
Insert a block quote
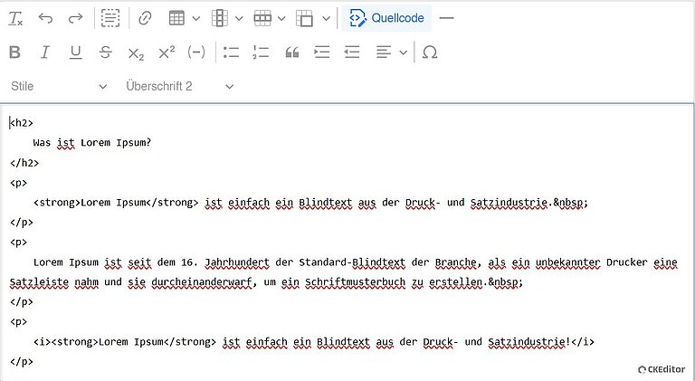point(291,52)
